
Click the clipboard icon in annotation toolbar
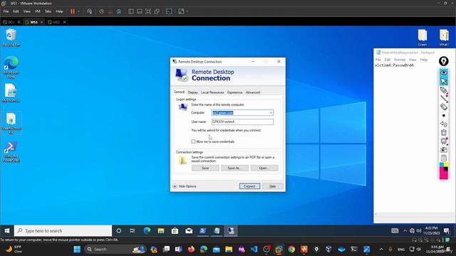(x=443, y=158)
